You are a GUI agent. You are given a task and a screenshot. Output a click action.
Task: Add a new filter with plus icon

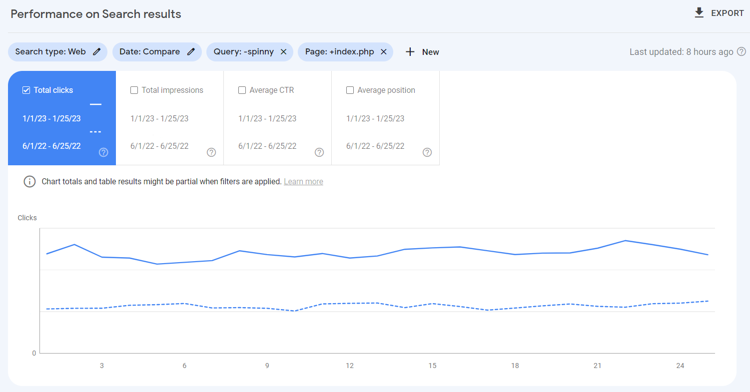[410, 52]
